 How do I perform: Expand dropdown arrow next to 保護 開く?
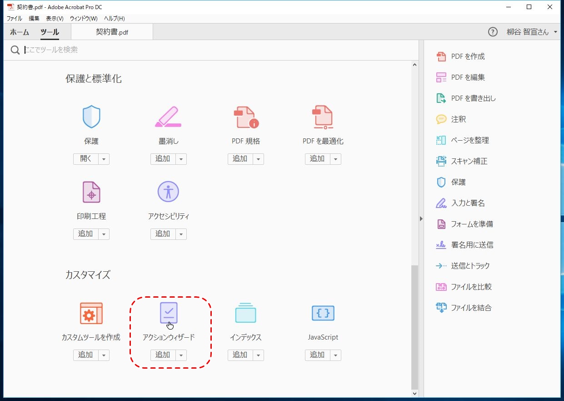pyautogui.click(x=104, y=159)
